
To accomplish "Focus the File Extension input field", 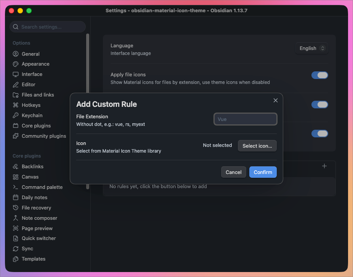I will [245, 119].
